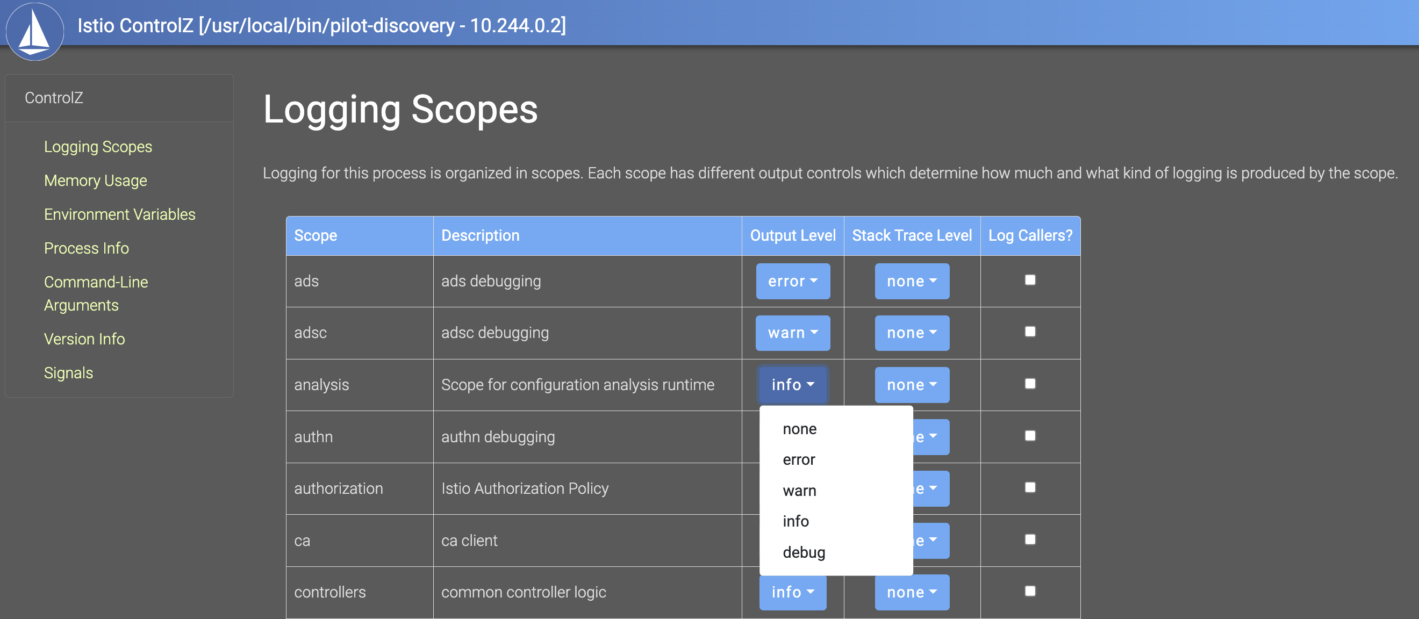Open analysis stack trace level dropdown
Image resolution: width=1419 pixels, height=619 pixels.
[x=912, y=384]
